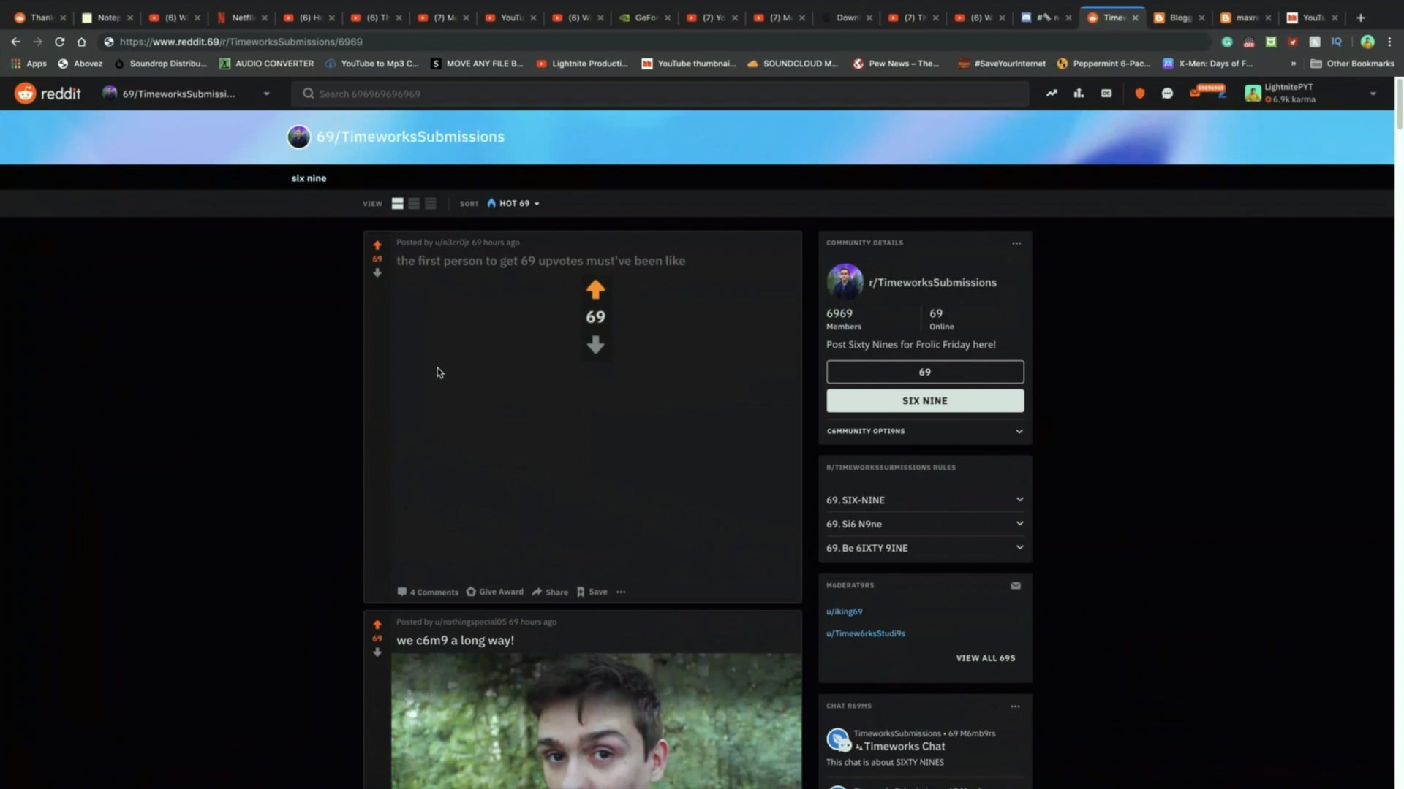Click the big gray downvote arrow in the post image
The width and height of the screenshot is (1404, 789).
pos(595,345)
